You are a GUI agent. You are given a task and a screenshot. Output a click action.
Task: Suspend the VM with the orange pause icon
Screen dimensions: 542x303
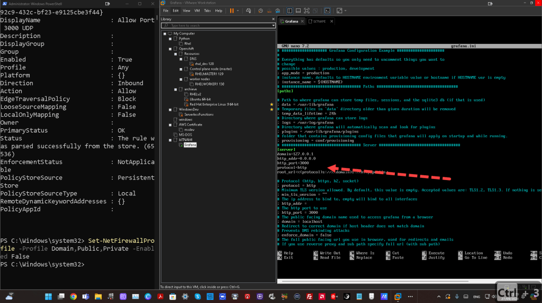232,11
